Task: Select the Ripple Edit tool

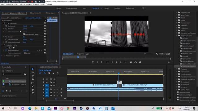Action: (33, 76)
